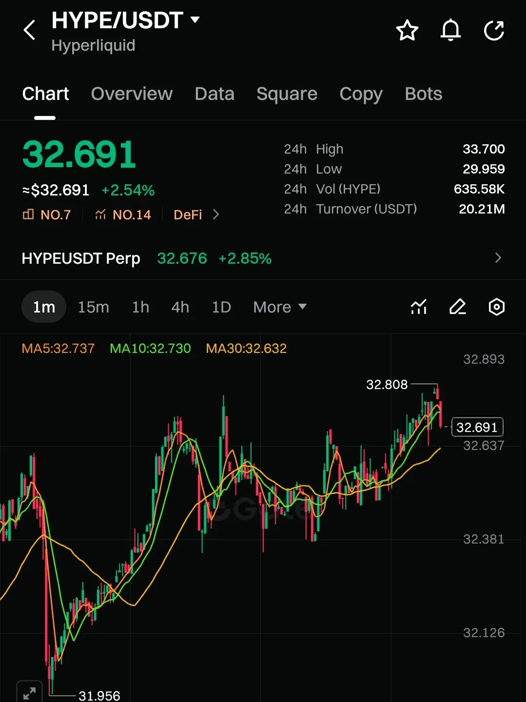Tap the +2.54% change percentage
This screenshot has height=702, width=526.
(x=128, y=190)
